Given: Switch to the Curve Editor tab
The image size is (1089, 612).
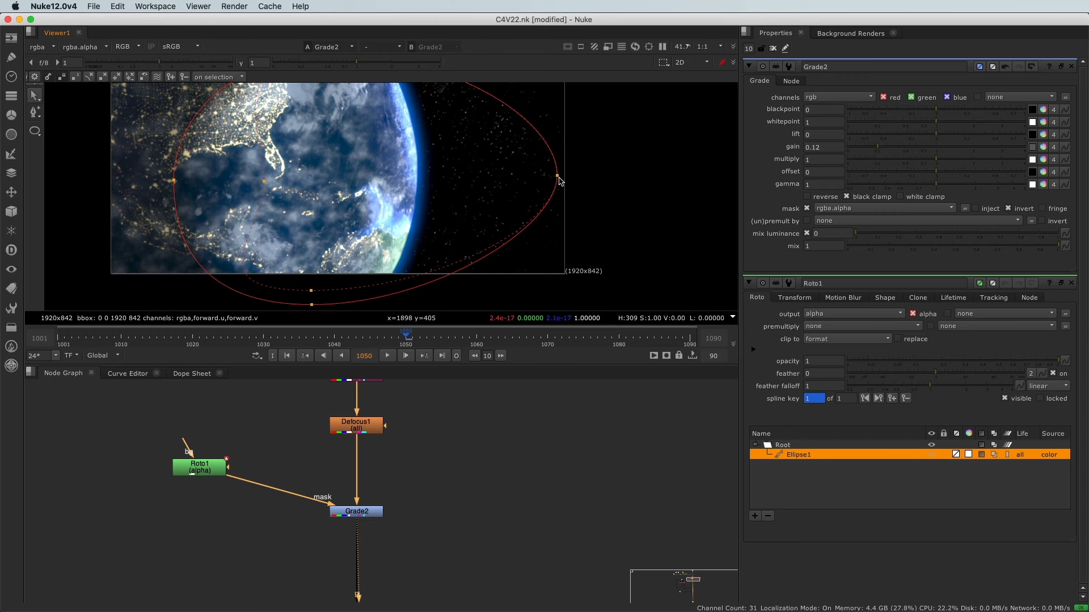Looking at the screenshot, I should (x=128, y=373).
